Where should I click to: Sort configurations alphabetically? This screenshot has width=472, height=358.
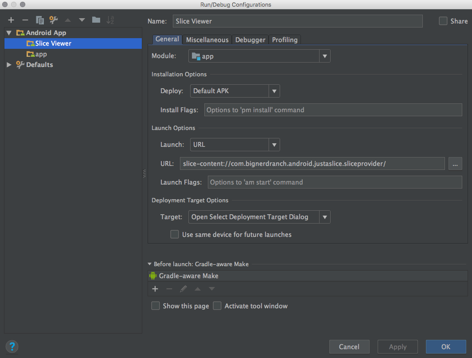[110, 20]
